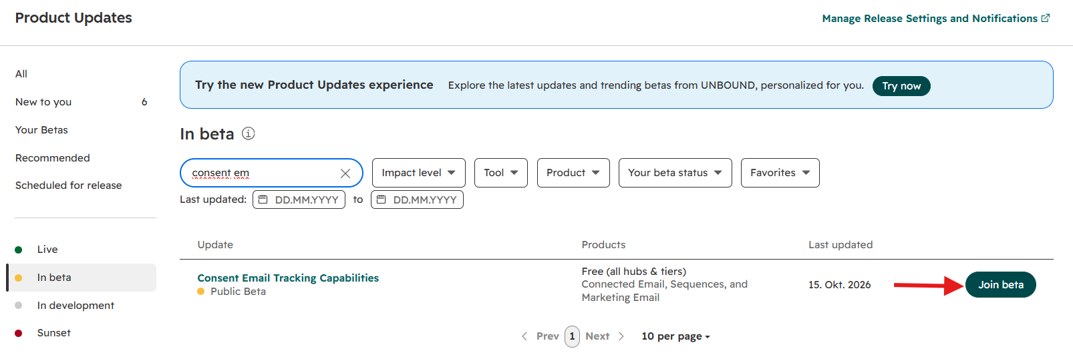This screenshot has width=1073, height=355.
Task: Click the Prev pagination link
Action: coord(548,336)
